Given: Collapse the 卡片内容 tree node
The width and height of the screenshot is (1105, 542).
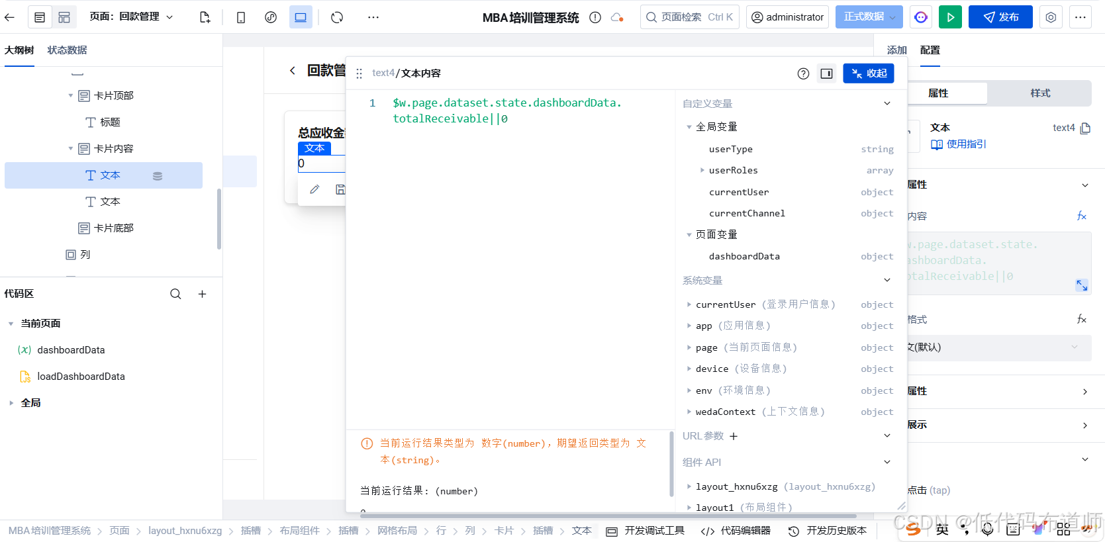Looking at the screenshot, I should point(71,148).
